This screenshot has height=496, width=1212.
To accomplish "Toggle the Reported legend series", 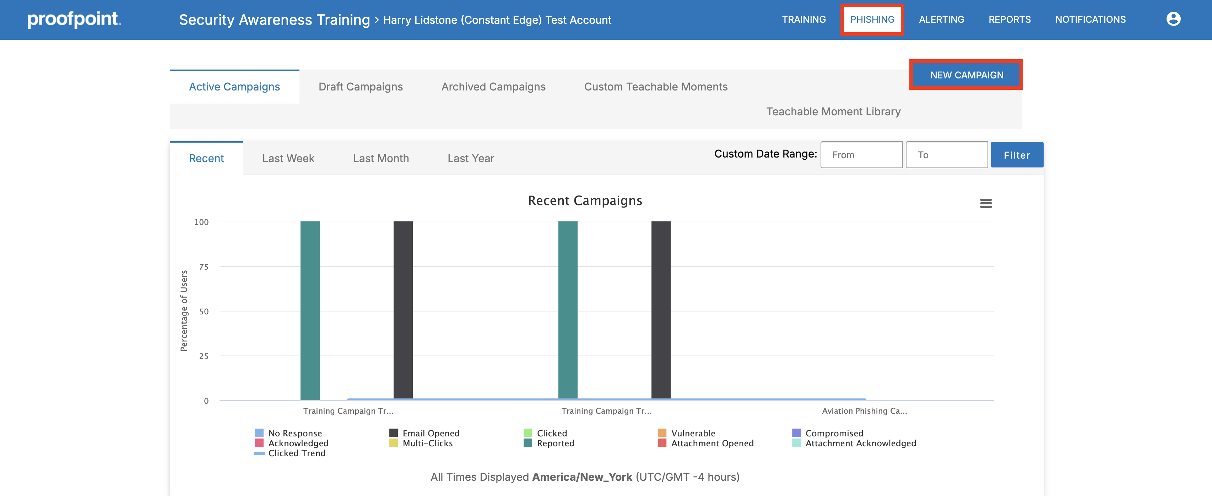I will (x=555, y=443).
